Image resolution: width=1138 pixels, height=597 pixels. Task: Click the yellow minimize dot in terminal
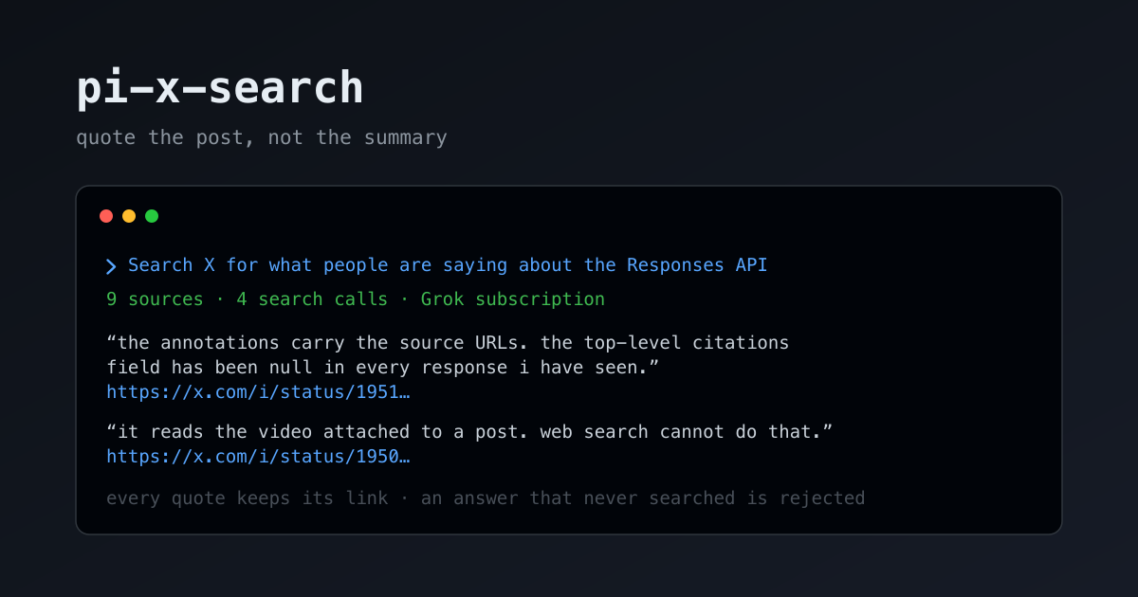click(129, 216)
